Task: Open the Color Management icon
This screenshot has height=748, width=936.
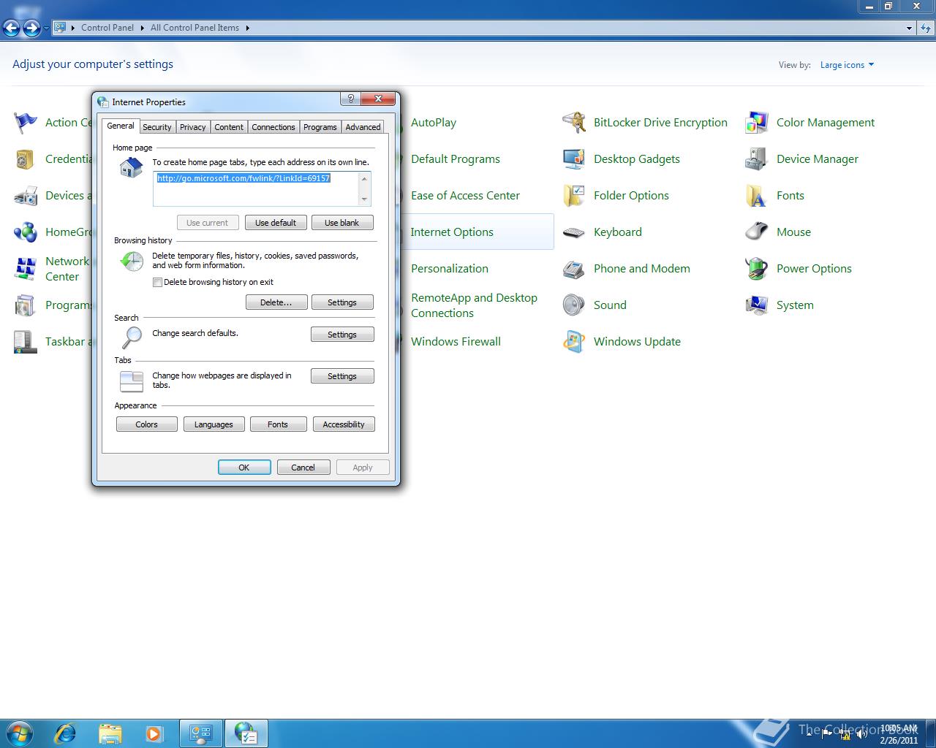Action: pyautogui.click(x=757, y=123)
